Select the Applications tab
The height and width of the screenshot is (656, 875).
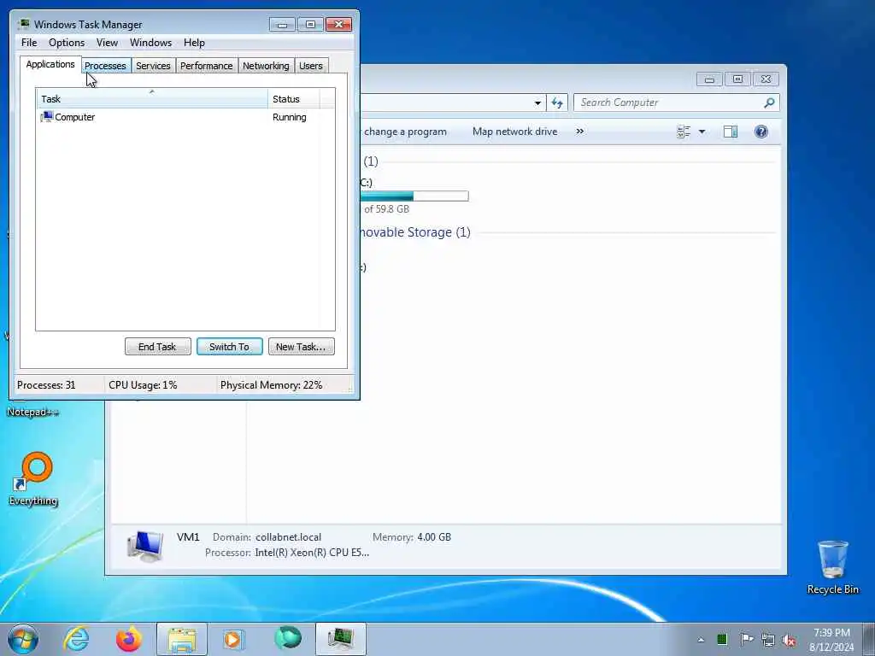50,64
